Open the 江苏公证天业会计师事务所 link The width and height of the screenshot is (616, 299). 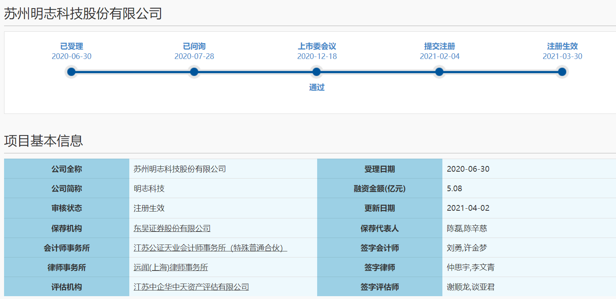click(210, 248)
